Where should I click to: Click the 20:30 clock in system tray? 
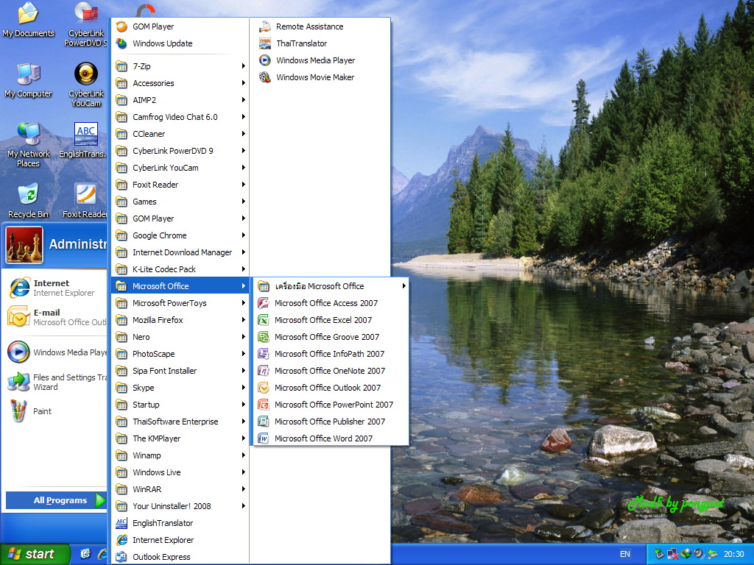pos(734,554)
